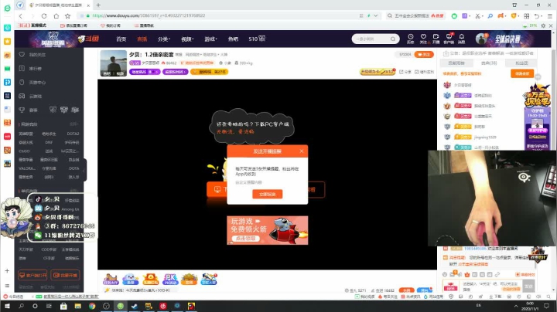Open the S10 event nav item

click(257, 39)
